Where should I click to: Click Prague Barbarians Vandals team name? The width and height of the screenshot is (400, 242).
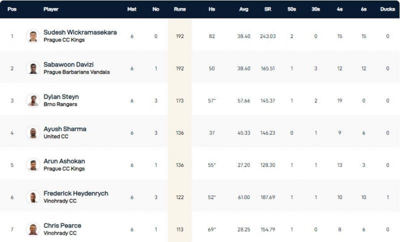[76, 72]
